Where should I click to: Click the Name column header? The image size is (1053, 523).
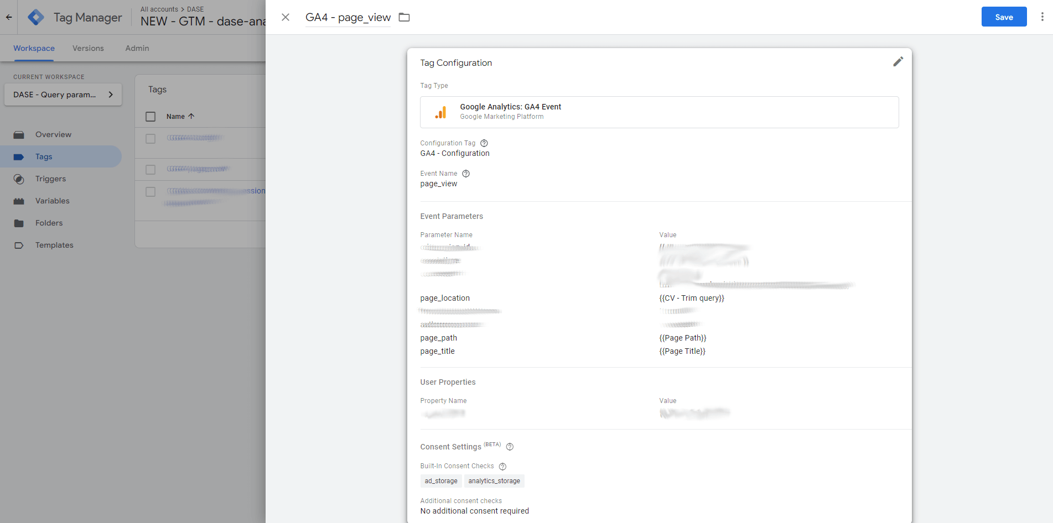175,116
